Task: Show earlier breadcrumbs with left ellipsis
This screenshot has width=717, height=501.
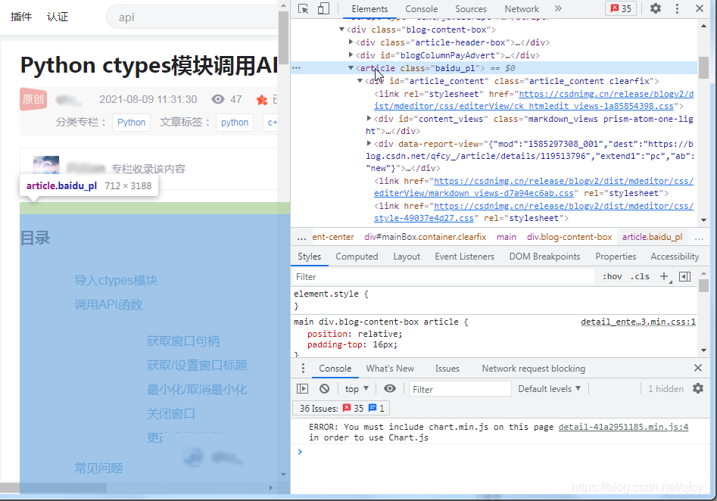Action: click(301, 237)
